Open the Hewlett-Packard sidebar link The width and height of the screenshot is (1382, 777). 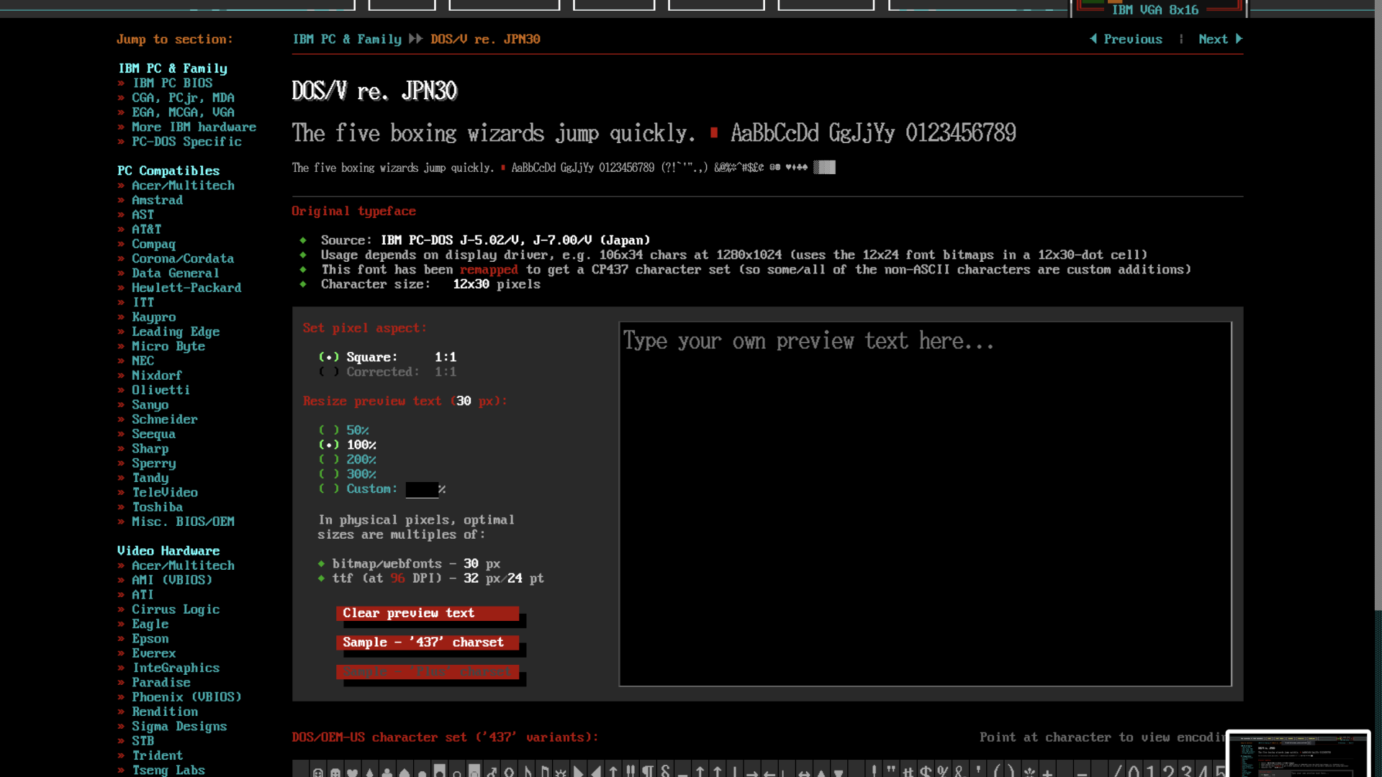186,287
